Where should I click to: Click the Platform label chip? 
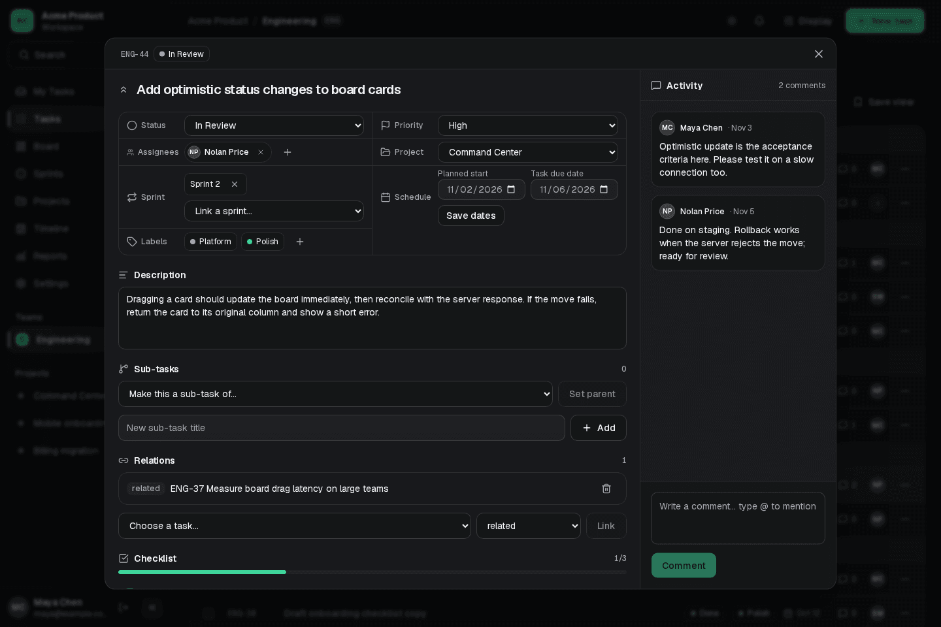[x=210, y=242]
